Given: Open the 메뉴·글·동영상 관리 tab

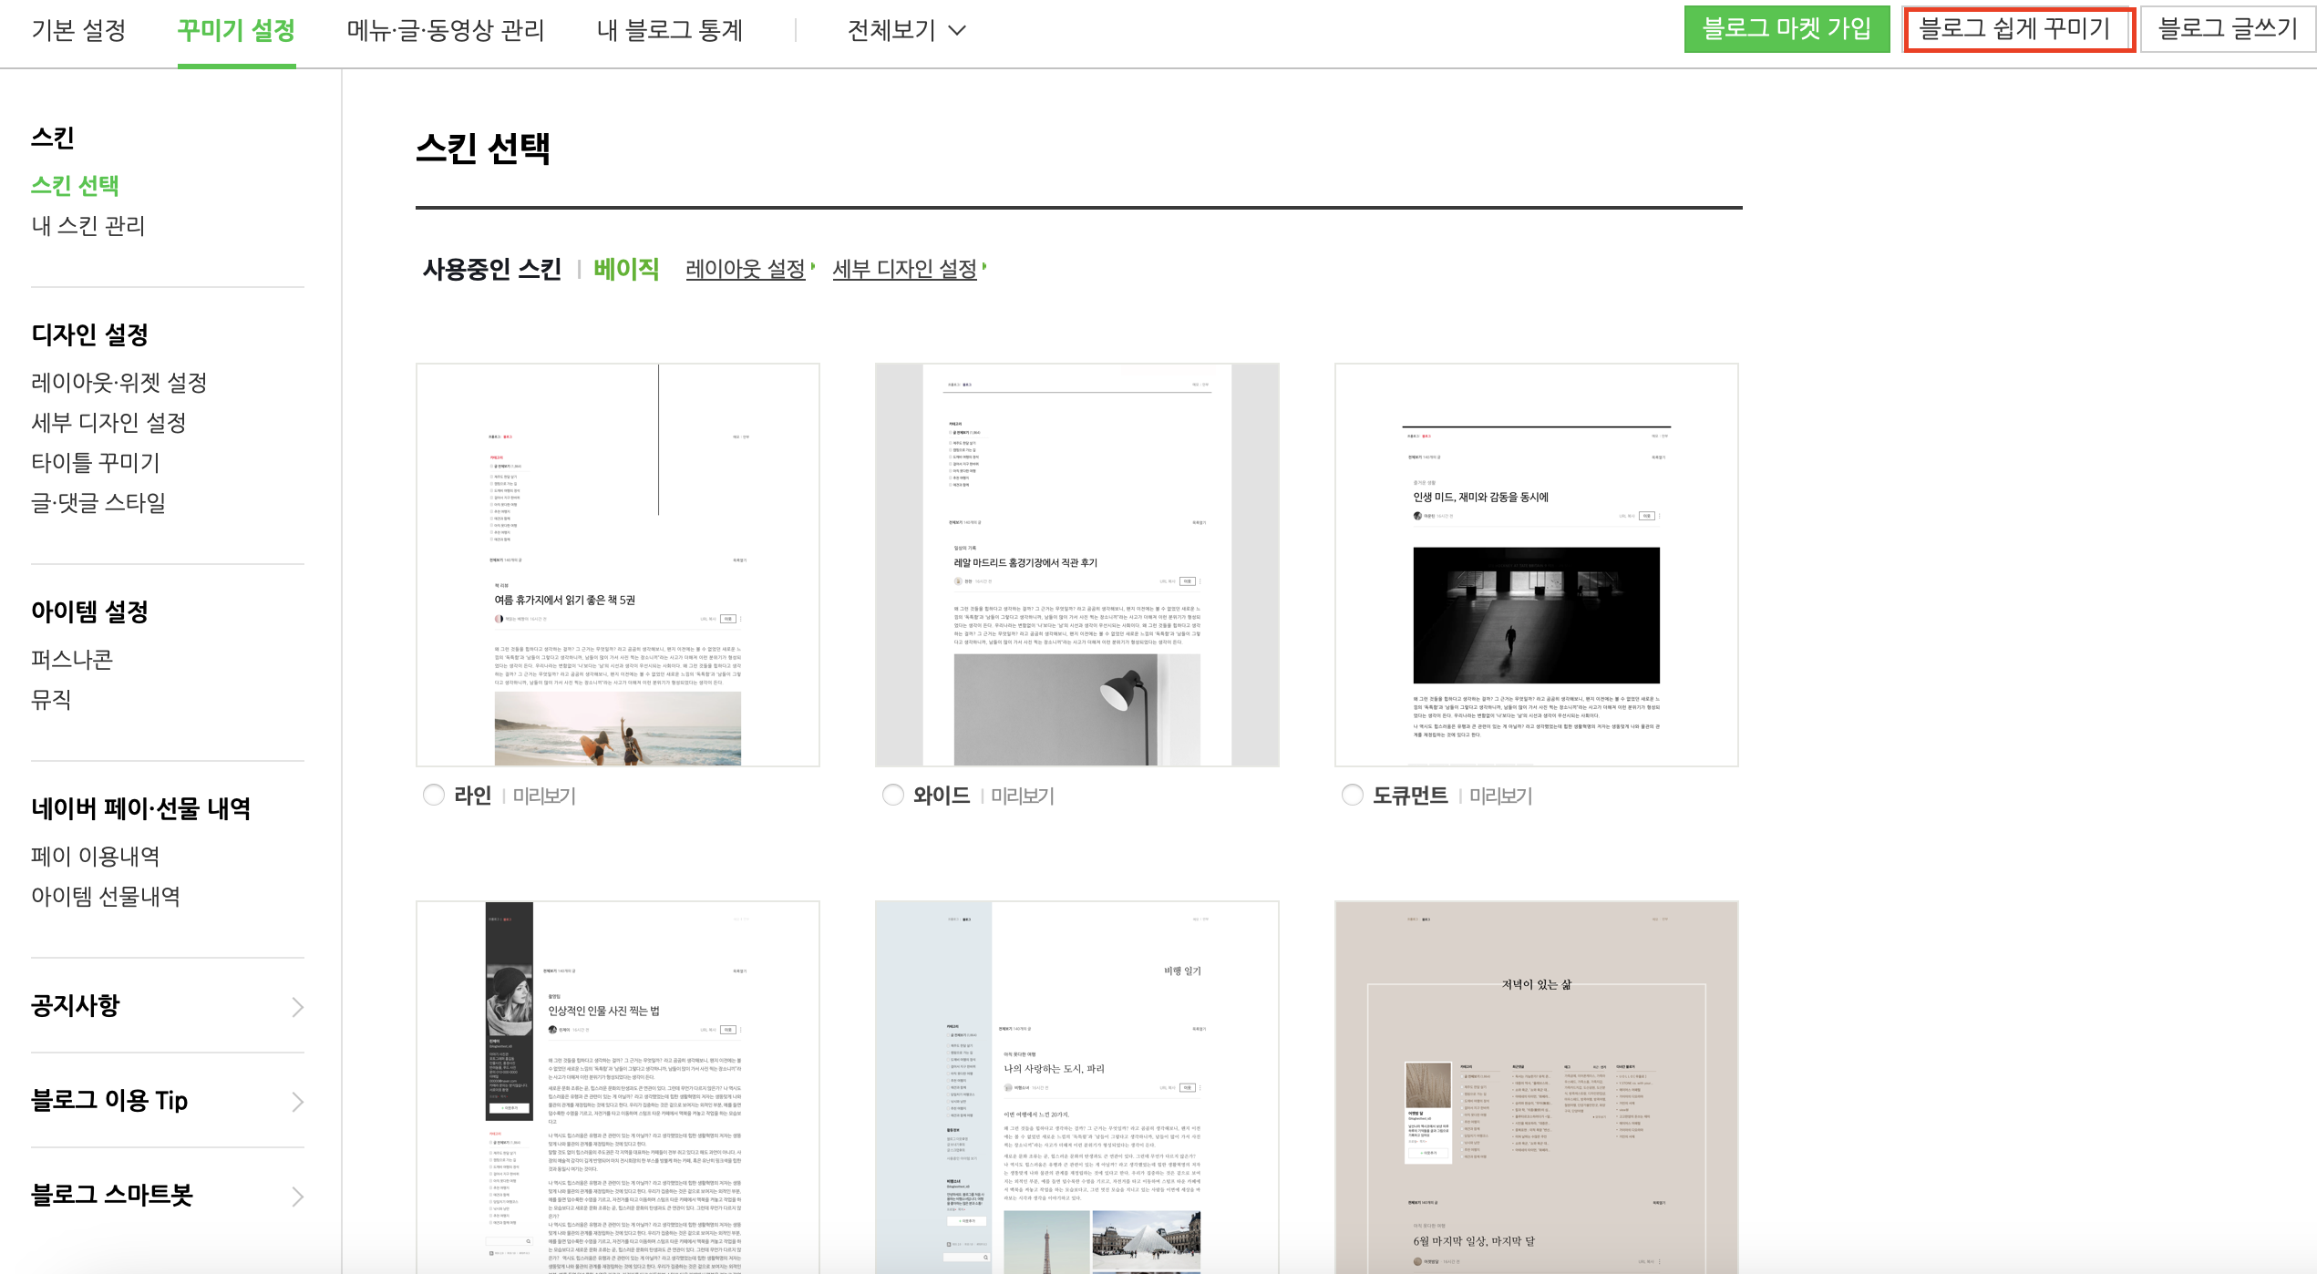Looking at the screenshot, I should [x=445, y=30].
